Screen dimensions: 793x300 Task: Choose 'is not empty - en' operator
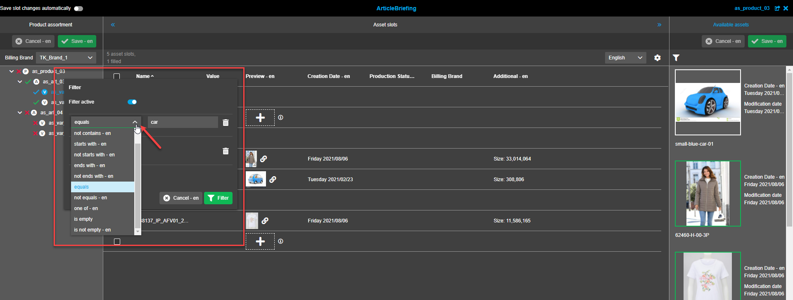[103, 230]
